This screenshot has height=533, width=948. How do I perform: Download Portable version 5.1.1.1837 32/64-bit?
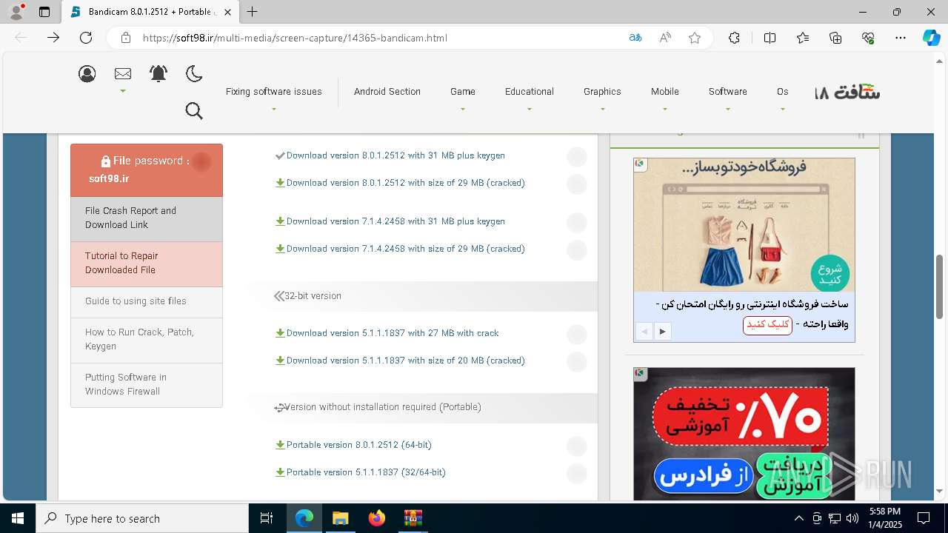366,472
